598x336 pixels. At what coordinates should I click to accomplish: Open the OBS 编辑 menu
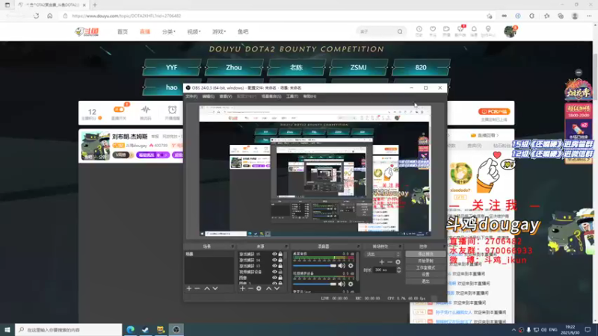(x=209, y=96)
